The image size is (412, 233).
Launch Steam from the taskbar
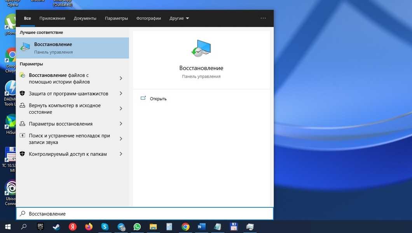pos(56,227)
